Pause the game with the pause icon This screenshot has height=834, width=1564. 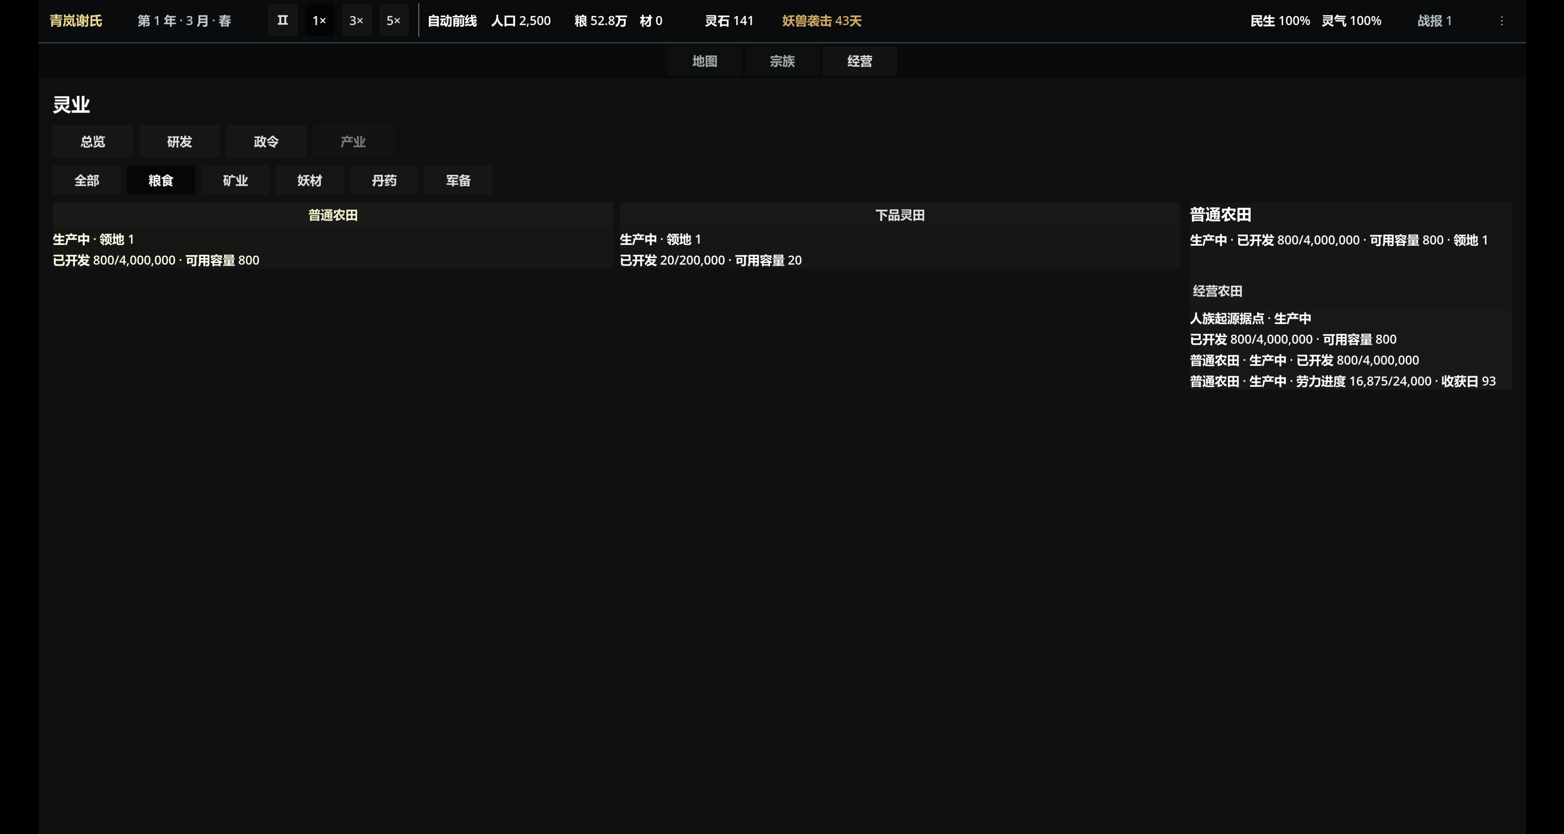[282, 21]
